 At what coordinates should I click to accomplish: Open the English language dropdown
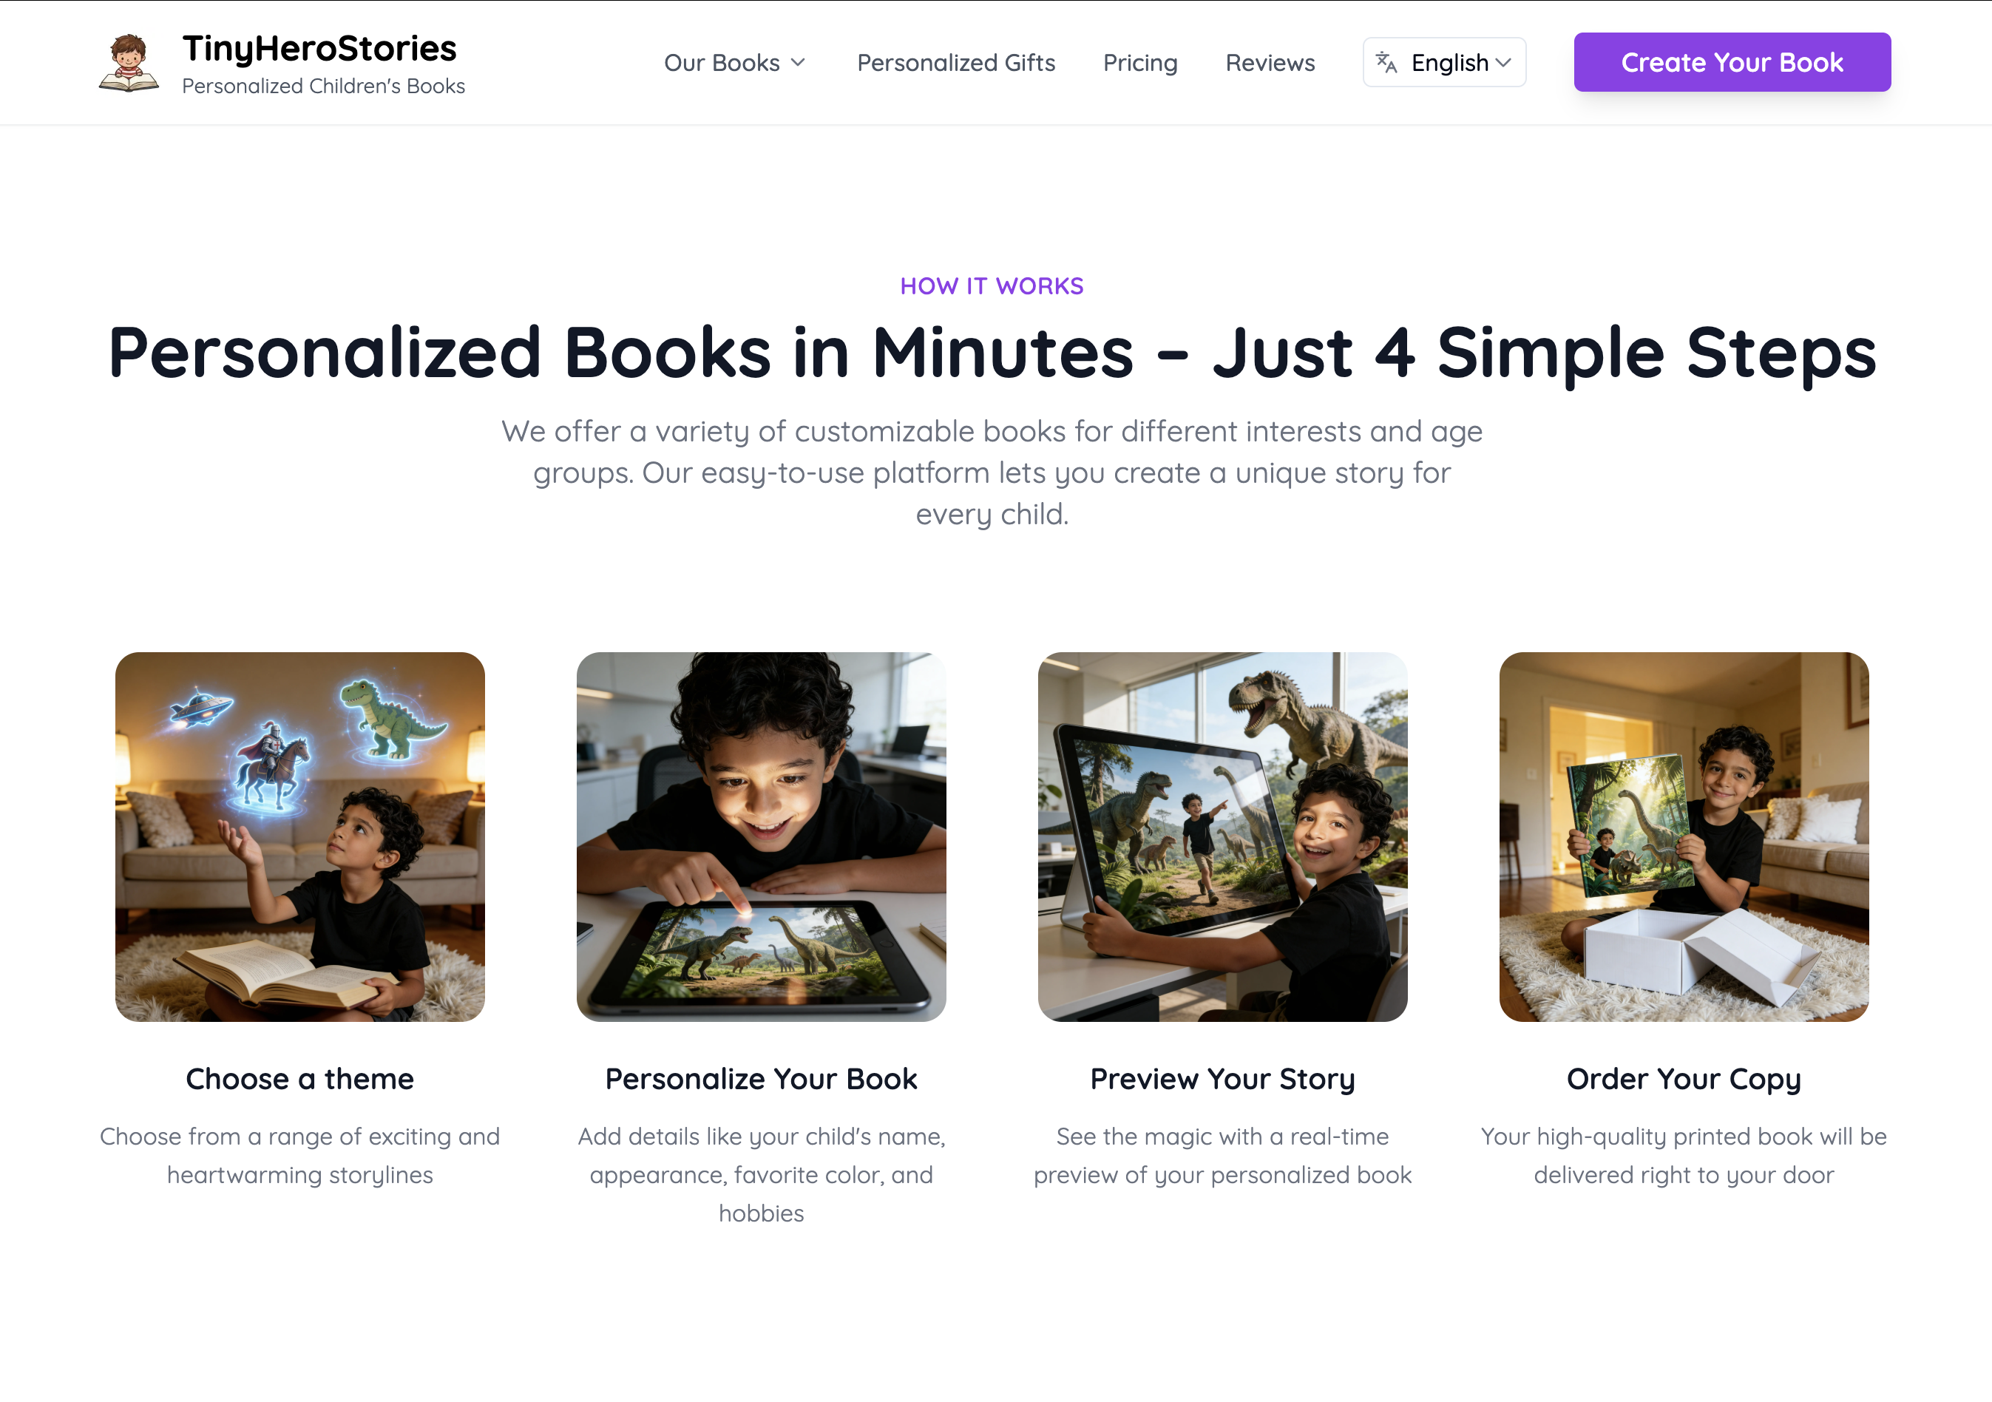click(x=1445, y=62)
